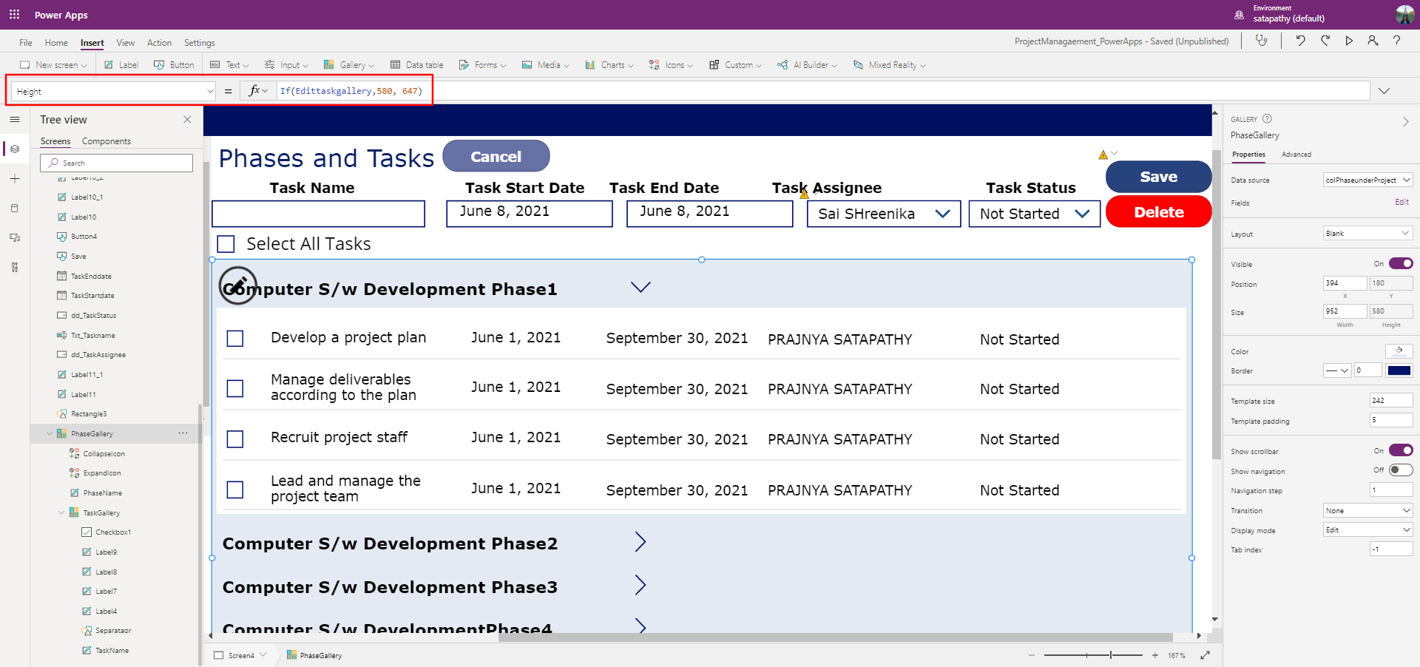Screen dimensions: 1420x667
Task: Click the red Delete button
Action: point(1158,211)
